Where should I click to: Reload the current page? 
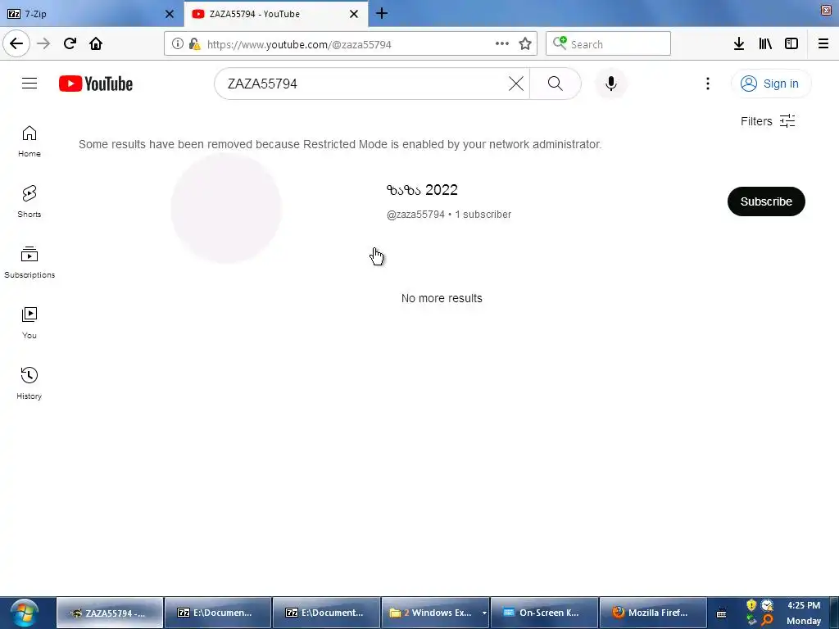pyautogui.click(x=70, y=44)
